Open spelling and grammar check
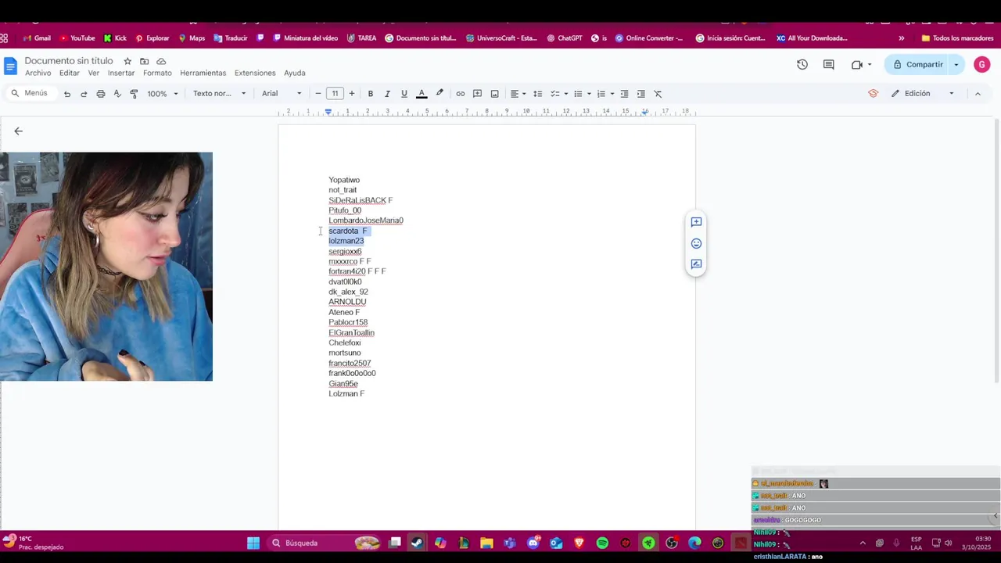This screenshot has height=563, width=1001. 117,94
